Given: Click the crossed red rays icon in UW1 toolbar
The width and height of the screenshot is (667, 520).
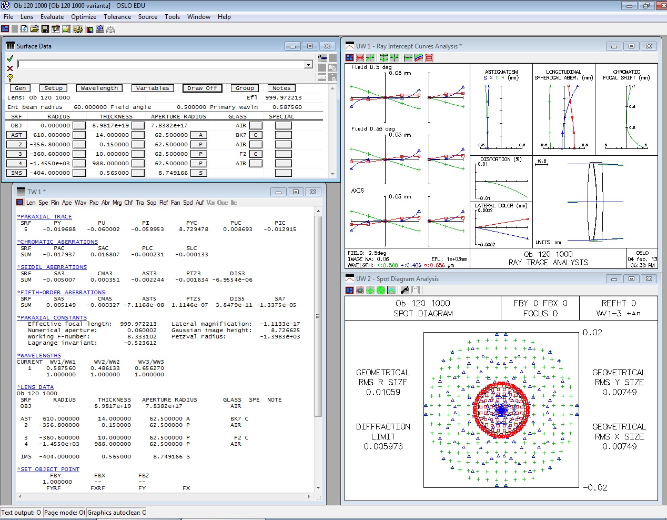Looking at the screenshot, I should tap(360, 57).
